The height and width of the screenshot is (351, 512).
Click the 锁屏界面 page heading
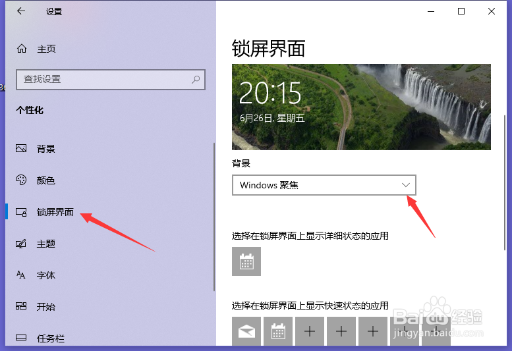(268, 48)
